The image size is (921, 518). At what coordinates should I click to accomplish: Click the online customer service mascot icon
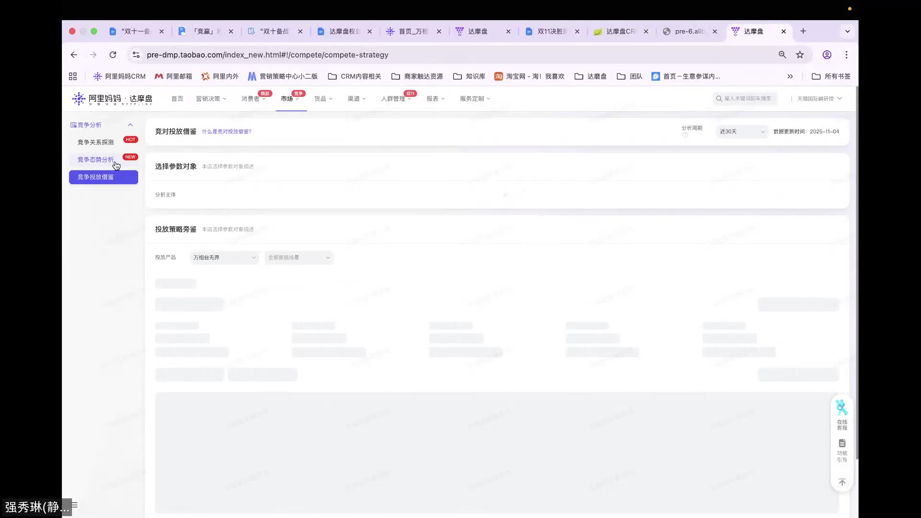(841, 408)
